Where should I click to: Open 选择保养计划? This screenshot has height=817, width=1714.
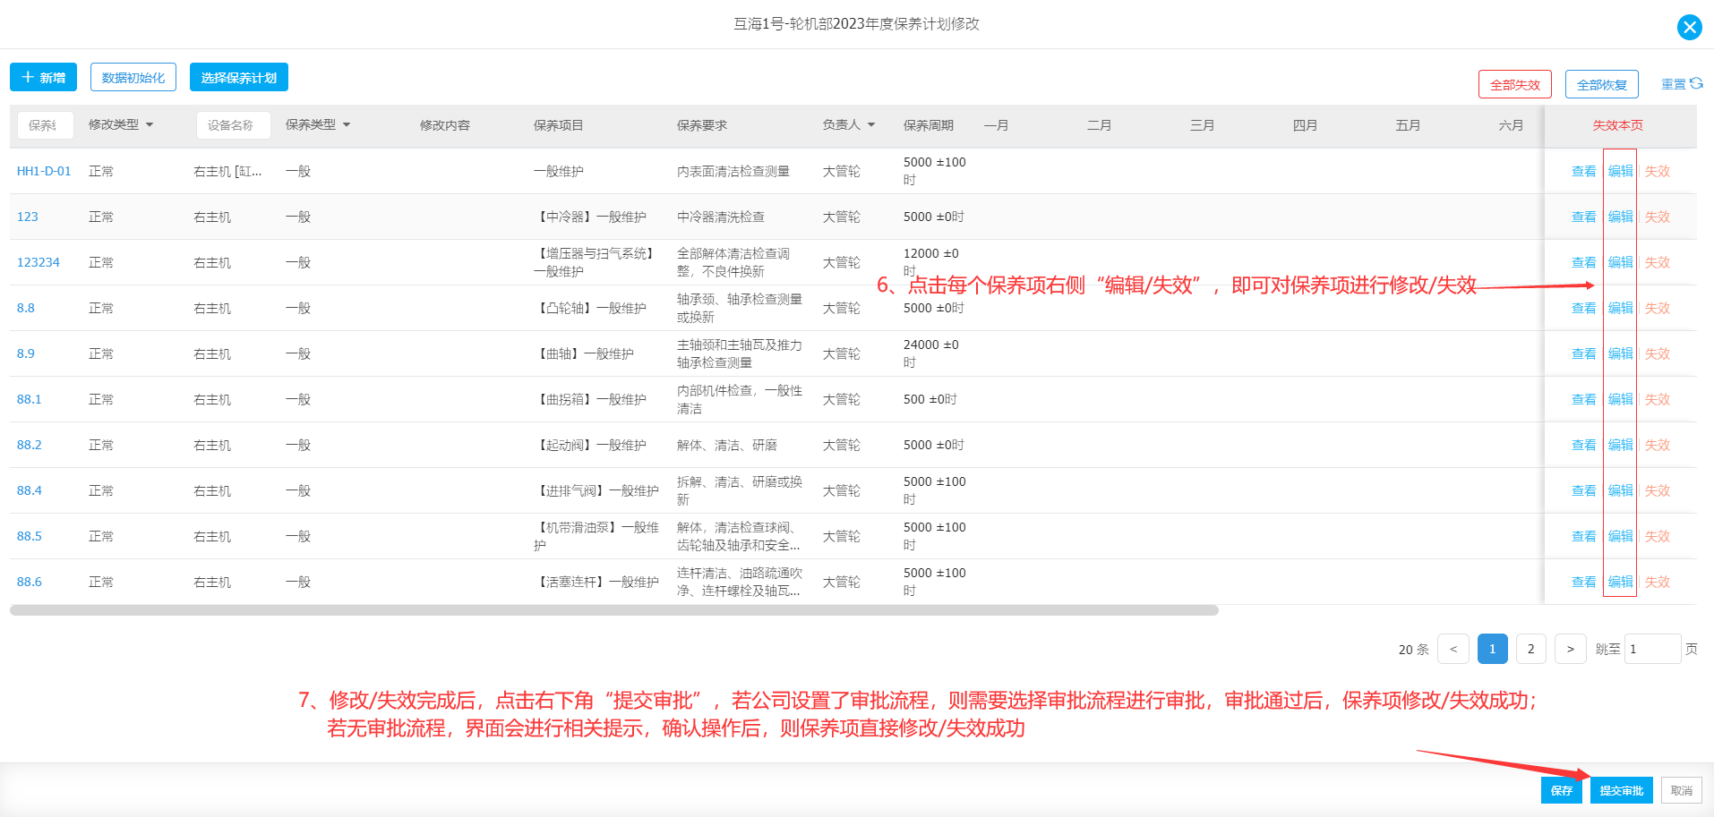pos(239,78)
